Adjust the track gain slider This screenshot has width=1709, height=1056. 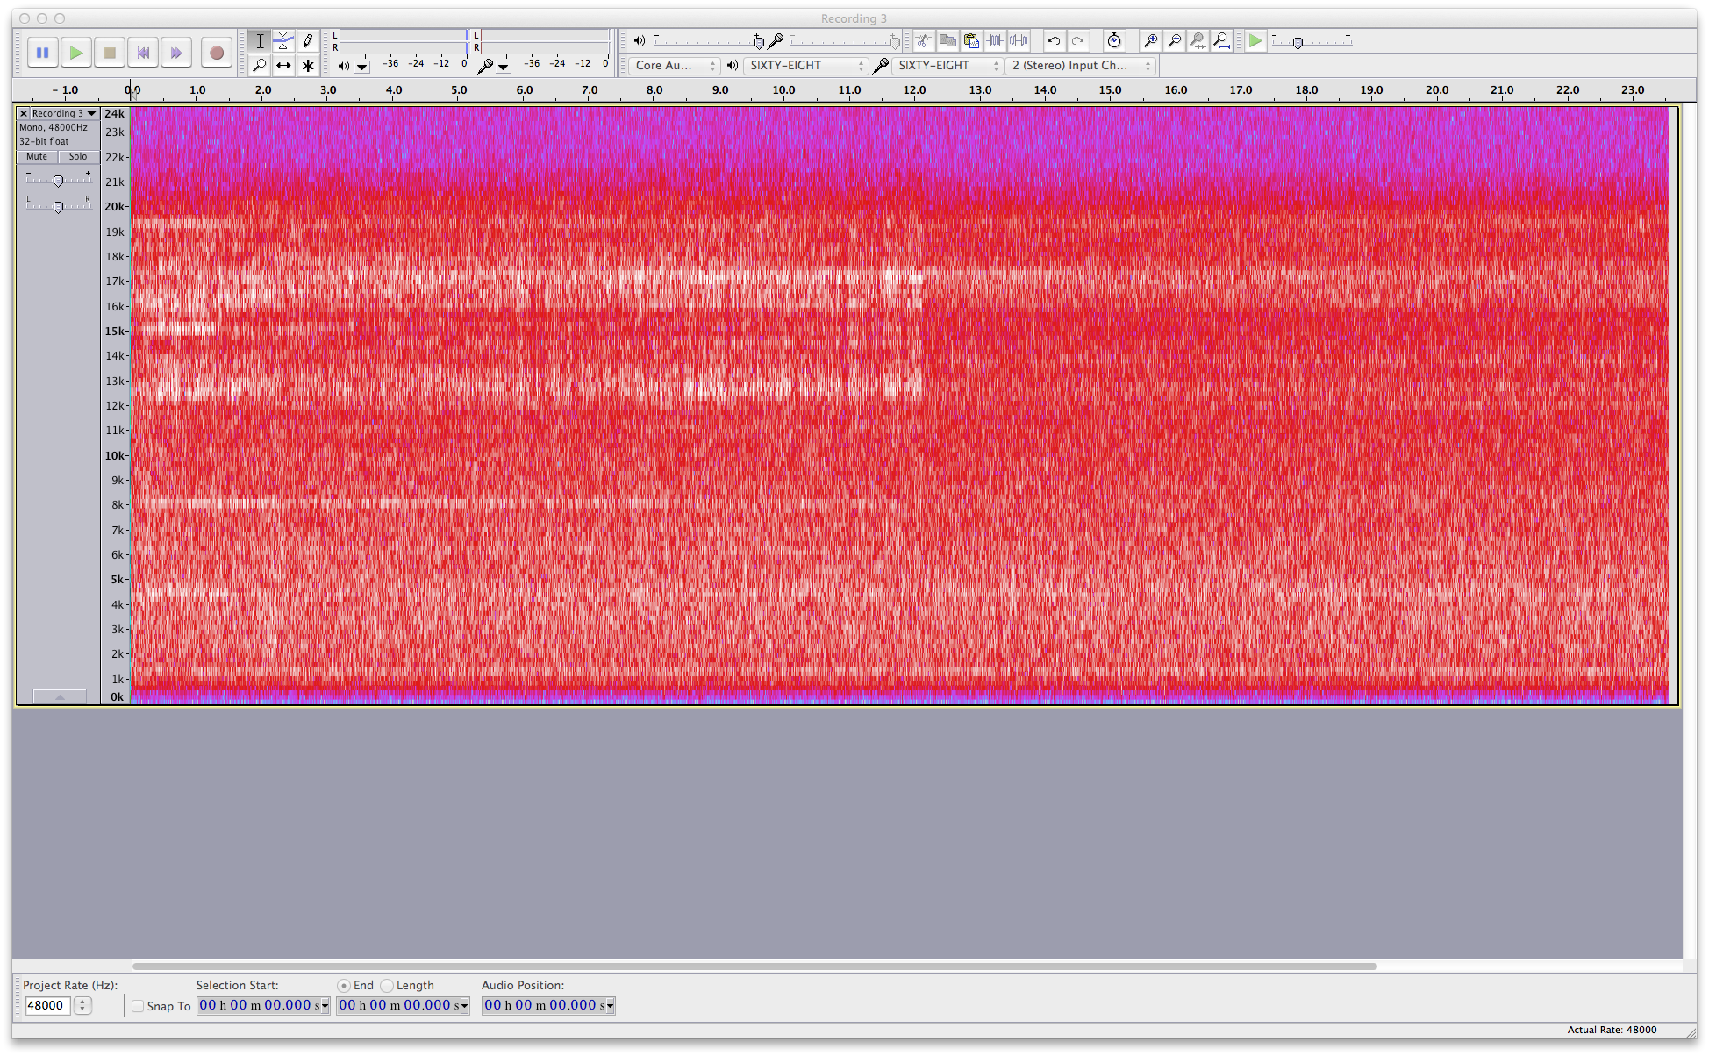pos(58,181)
